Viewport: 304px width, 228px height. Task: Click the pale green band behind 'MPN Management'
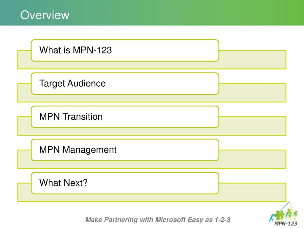point(253,159)
